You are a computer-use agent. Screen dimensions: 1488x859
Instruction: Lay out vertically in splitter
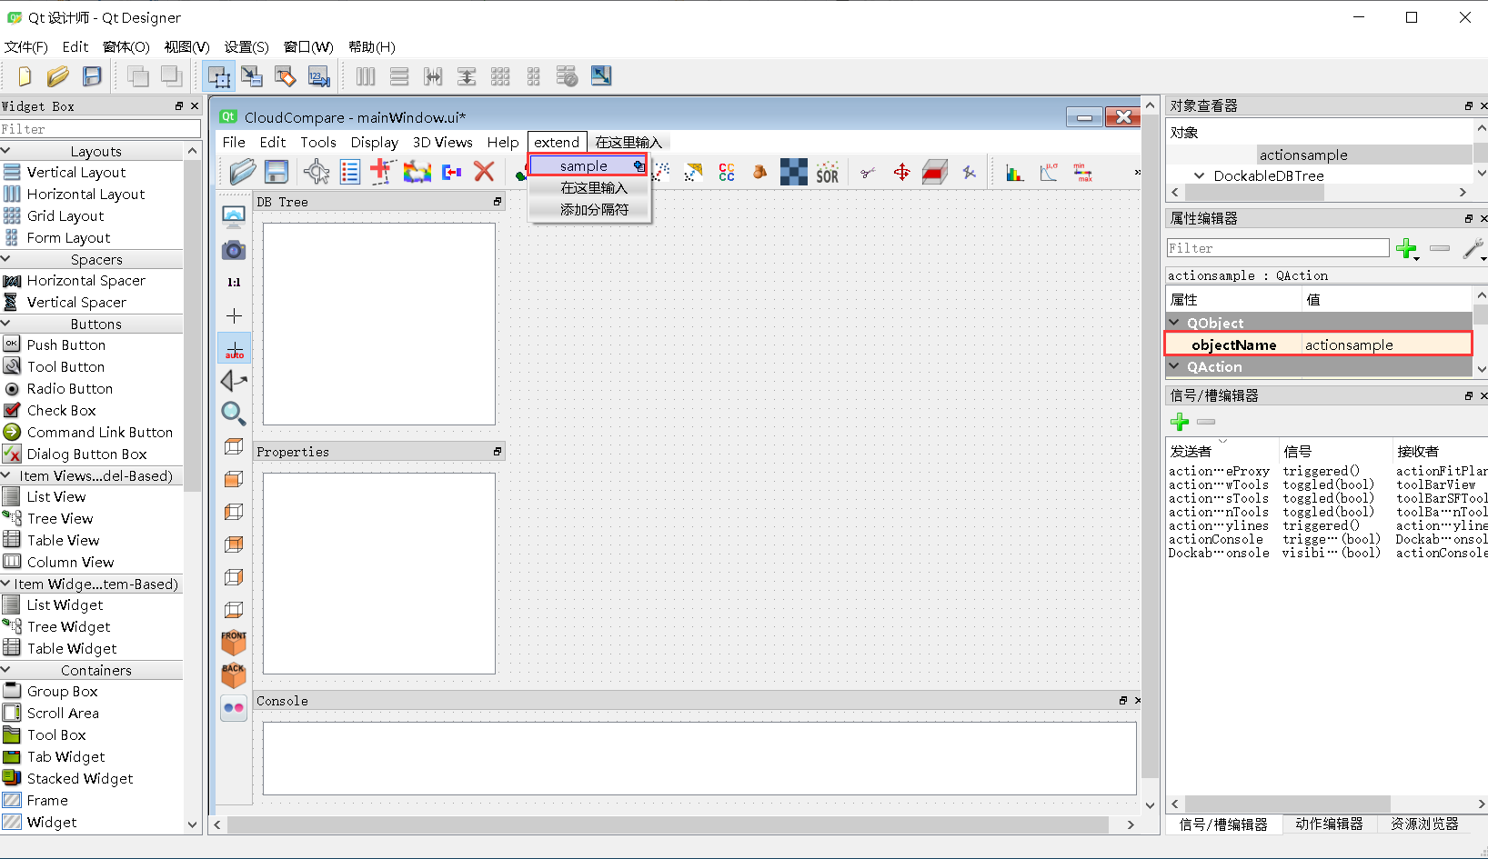pyautogui.click(x=467, y=76)
